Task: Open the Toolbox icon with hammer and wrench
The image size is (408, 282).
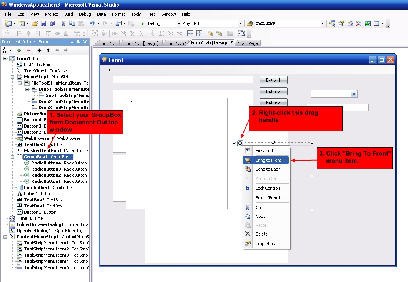Action: [x=358, y=23]
